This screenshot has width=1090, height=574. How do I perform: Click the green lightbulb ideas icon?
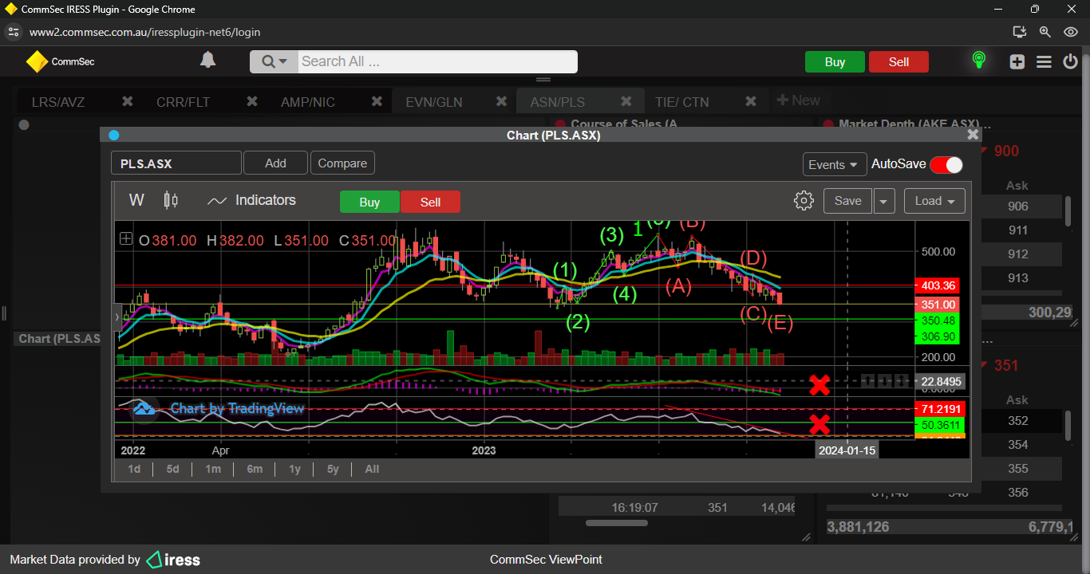pyautogui.click(x=978, y=61)
